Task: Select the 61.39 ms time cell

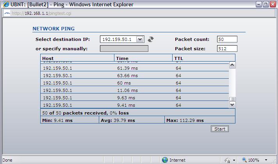Action: pyautogui.click(x=127, y=68)
